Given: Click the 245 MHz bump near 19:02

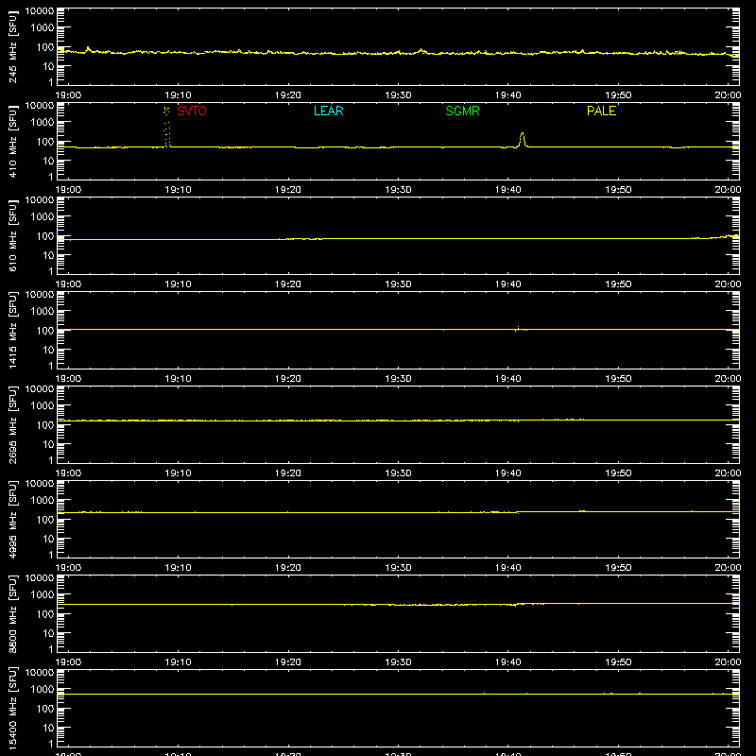Looking at the screenshot, I should click(88, 49).
